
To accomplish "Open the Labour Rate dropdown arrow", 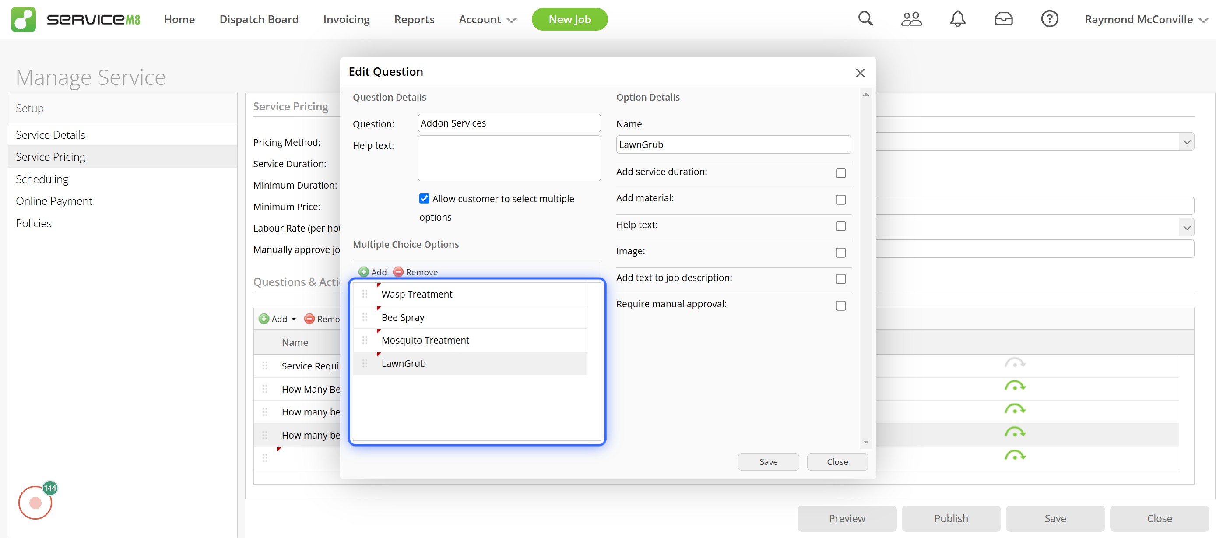I will pos(1187,228).
